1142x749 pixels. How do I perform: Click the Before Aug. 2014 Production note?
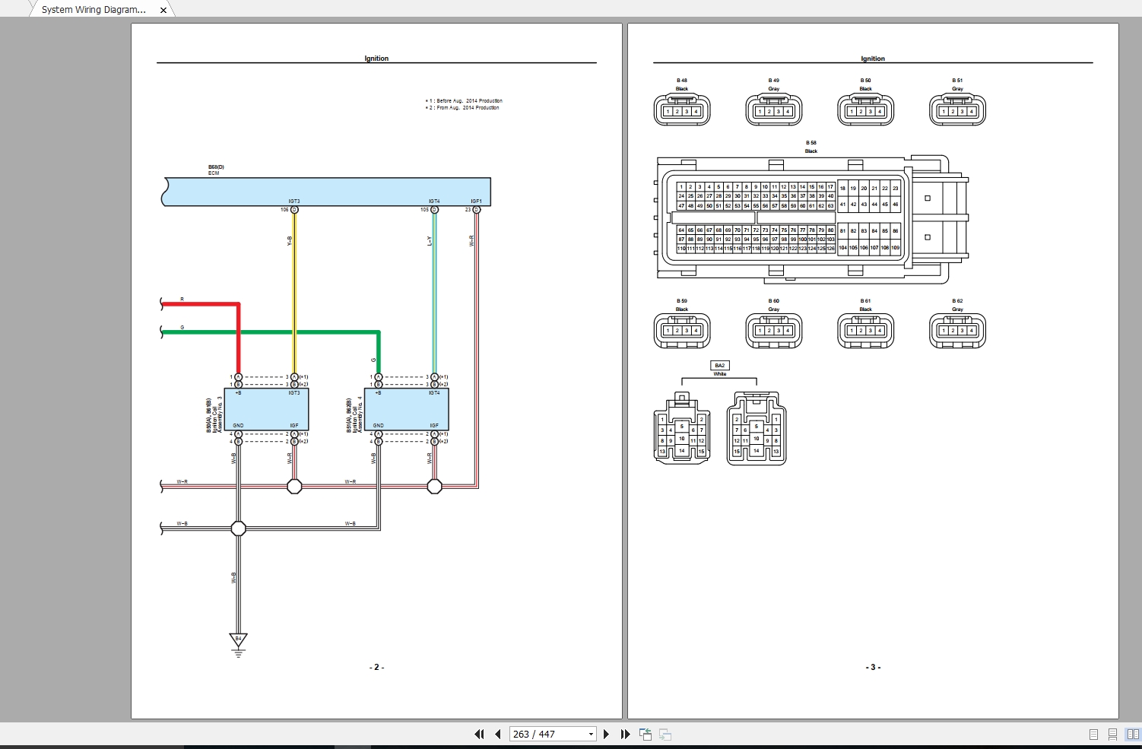click(x=464, y=100)
